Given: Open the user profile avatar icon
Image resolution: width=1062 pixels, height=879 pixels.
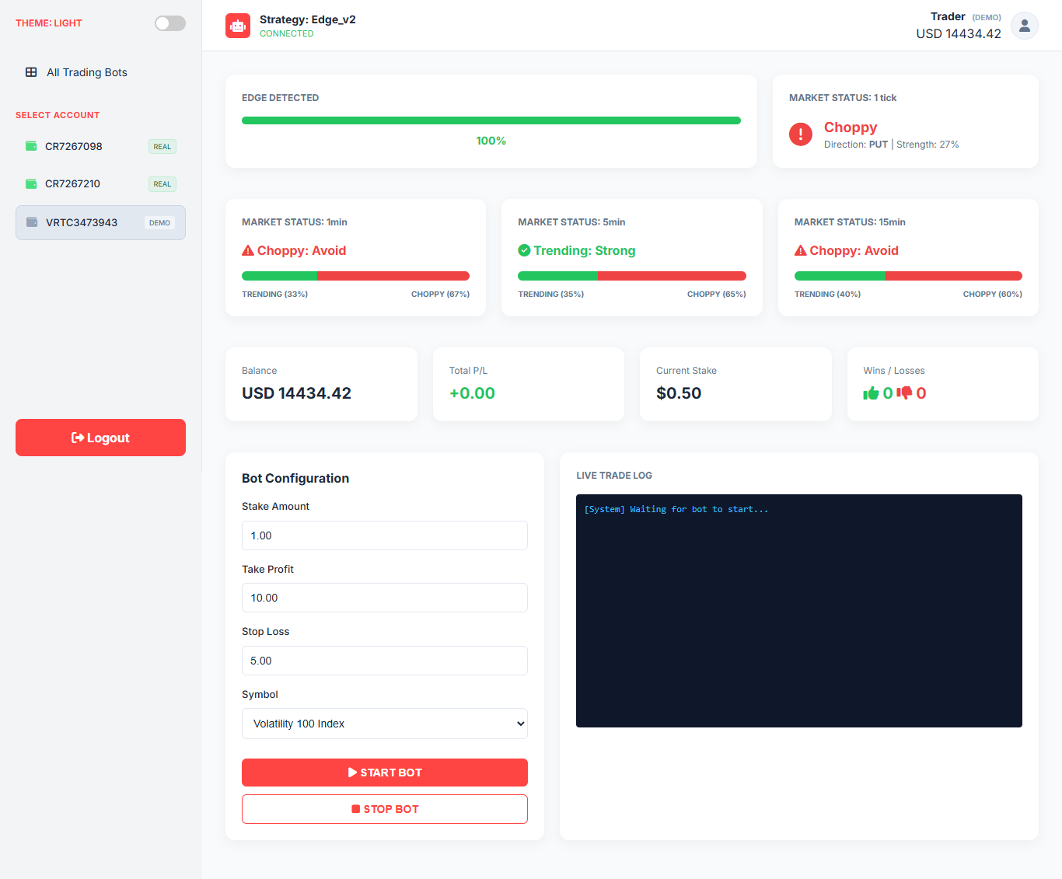Looking at the screenshot, I should pyautogui.click(x=1025, y=26).
